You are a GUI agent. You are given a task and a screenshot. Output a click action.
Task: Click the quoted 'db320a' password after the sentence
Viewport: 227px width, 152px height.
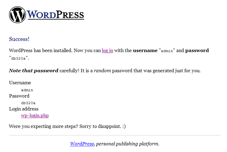click(x=18, y=58)
